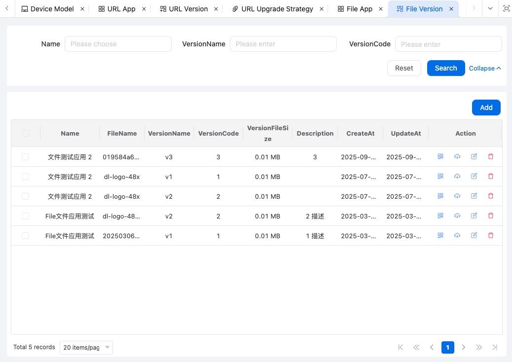Edit the 019584a6 file row
Image resolution: width=512 pixels, height=362 pixels.
[x=474, y=156]
